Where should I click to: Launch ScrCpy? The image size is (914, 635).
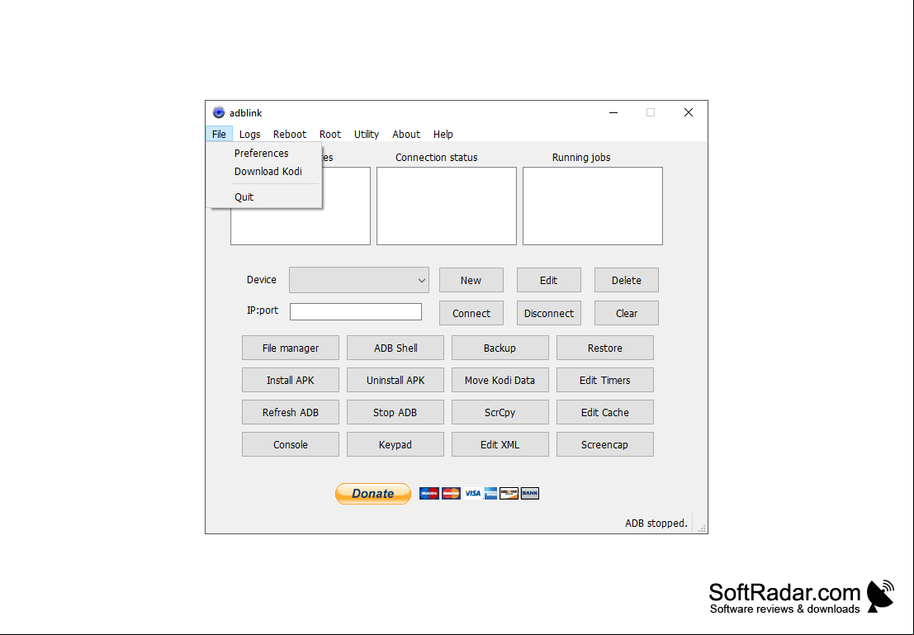pyautogui.click(x=500, y=412)
